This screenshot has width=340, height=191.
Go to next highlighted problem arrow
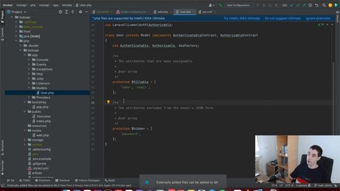[332, 25]
